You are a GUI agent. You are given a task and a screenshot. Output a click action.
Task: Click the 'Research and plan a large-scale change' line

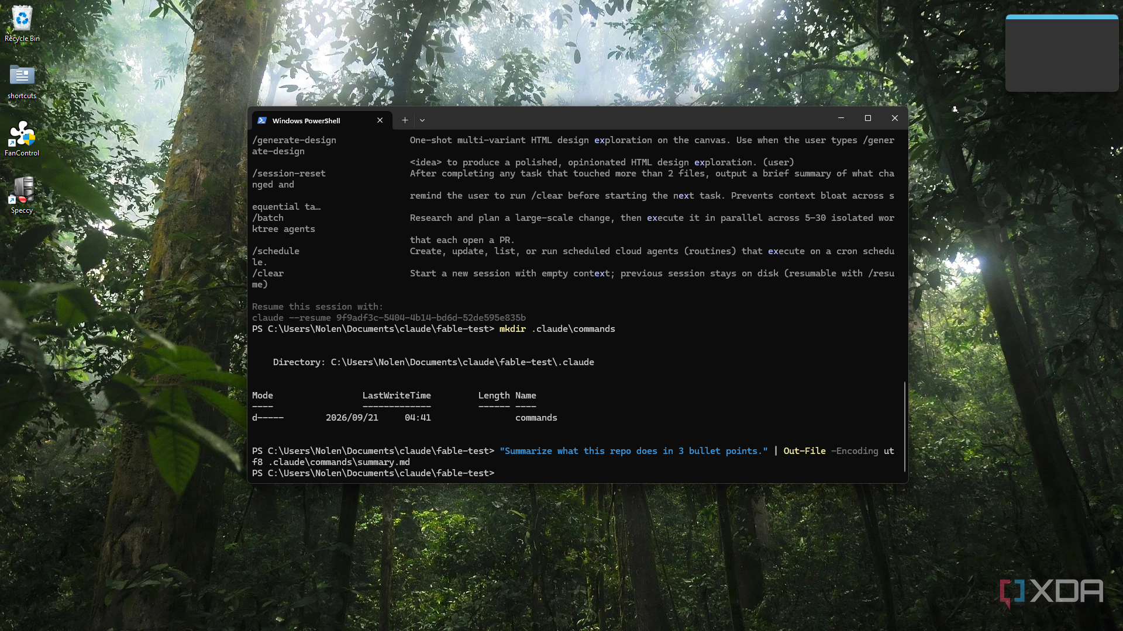(x=652, y=218)
